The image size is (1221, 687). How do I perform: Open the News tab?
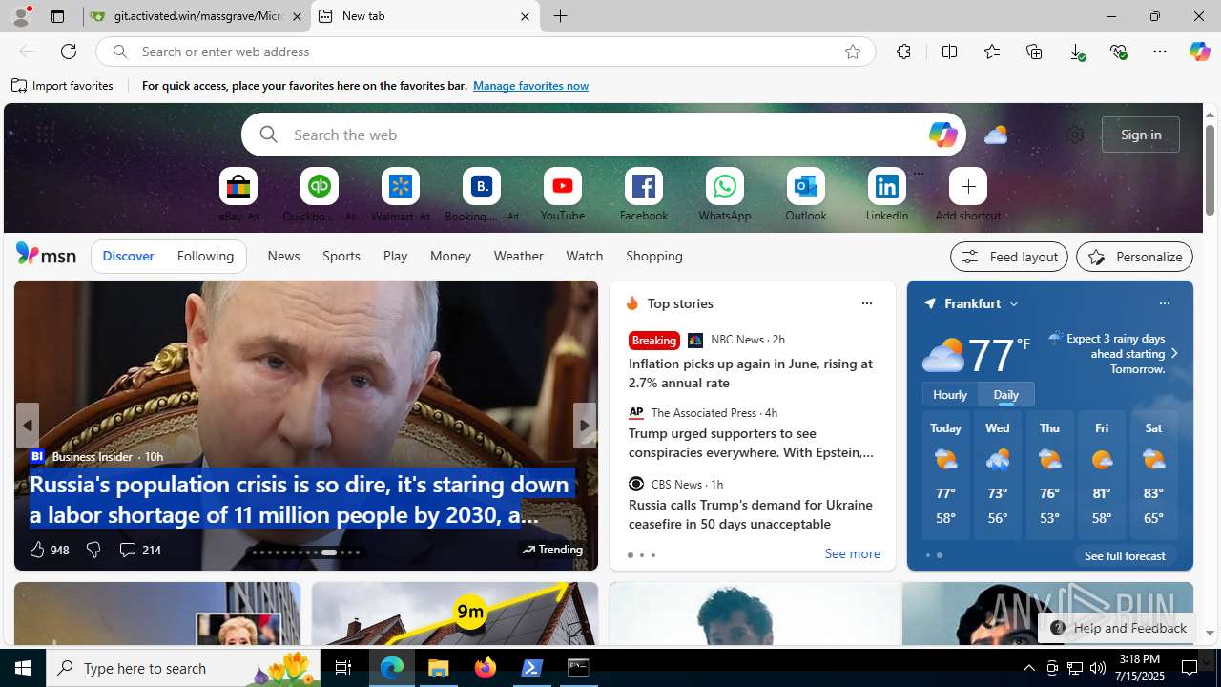283,256
